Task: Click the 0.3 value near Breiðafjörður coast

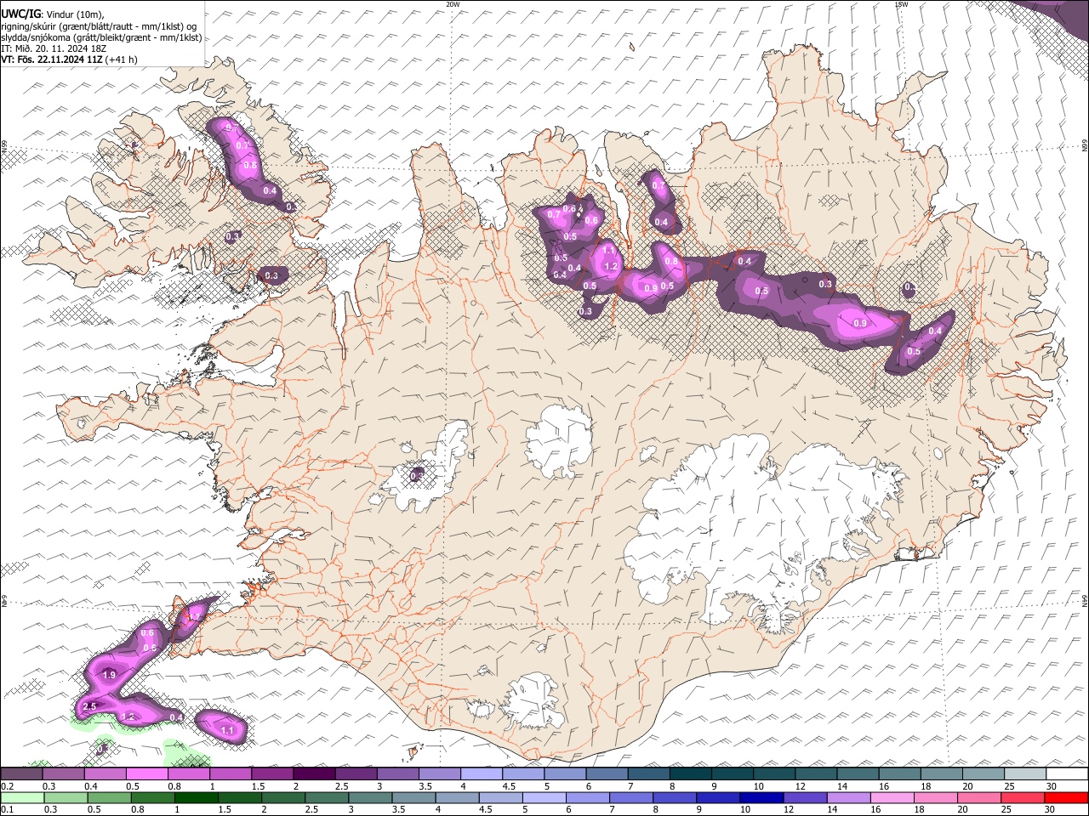Action: pyautogui.click(x=271, y=275)
